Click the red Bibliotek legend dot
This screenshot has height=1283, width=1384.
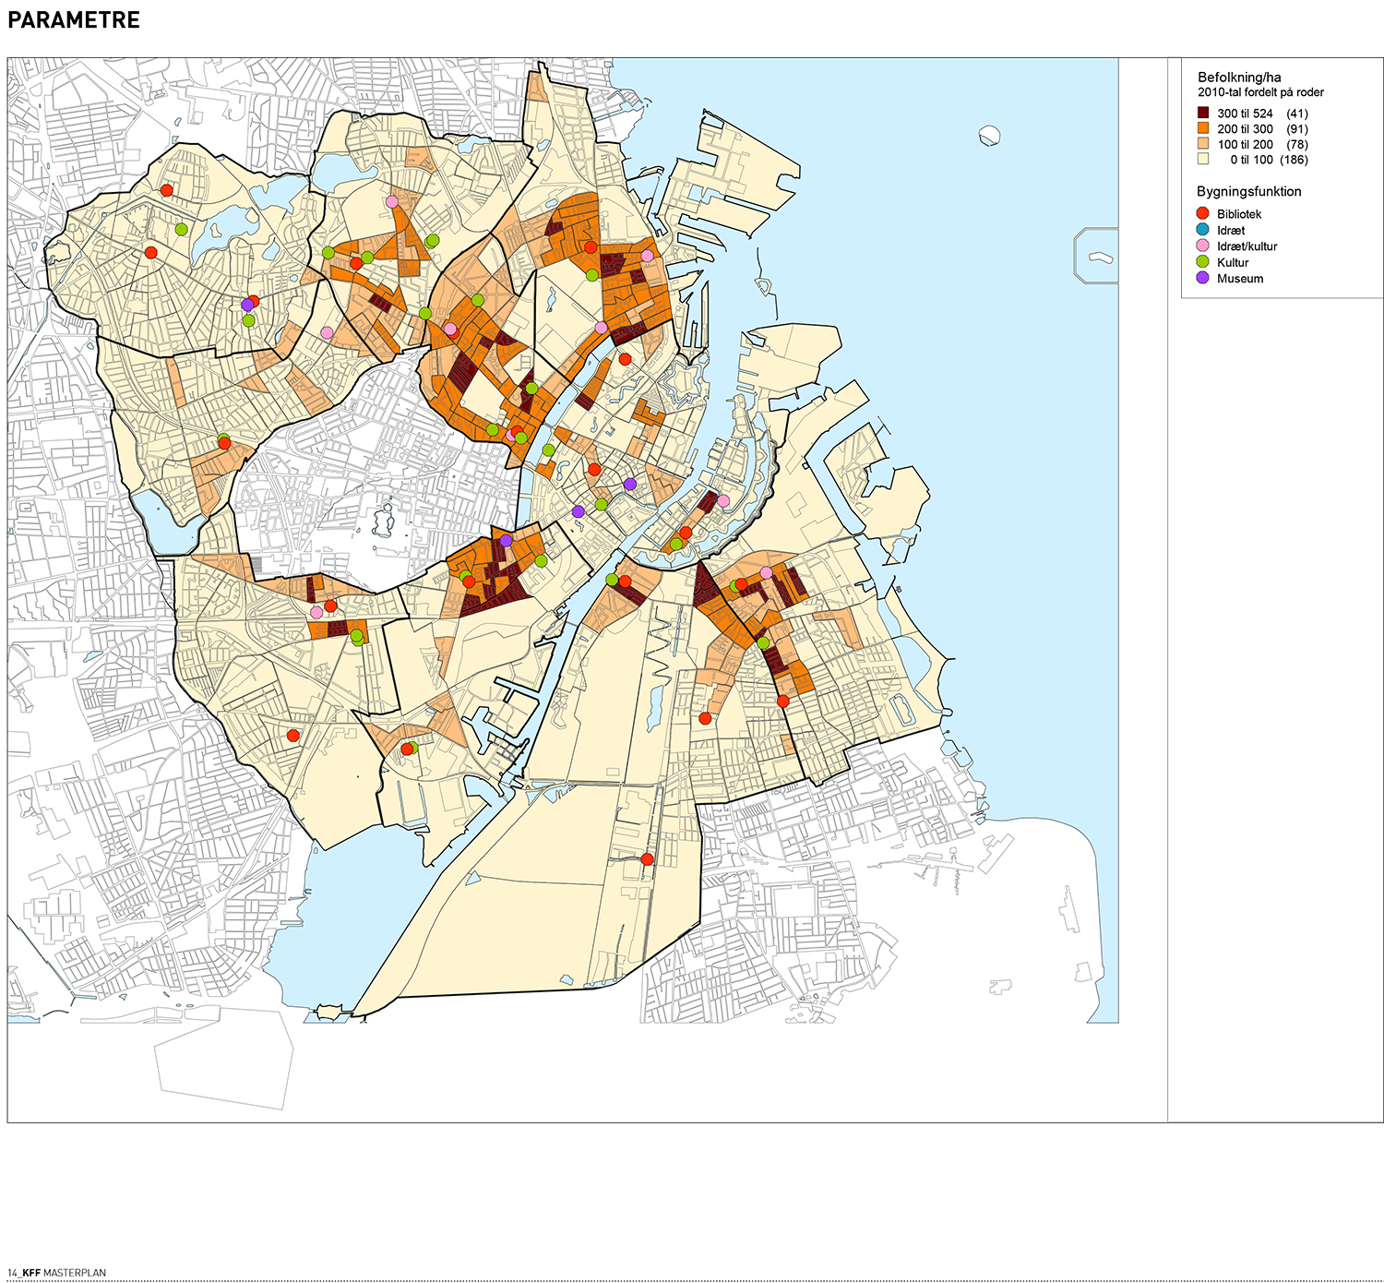pos(1203,213)
